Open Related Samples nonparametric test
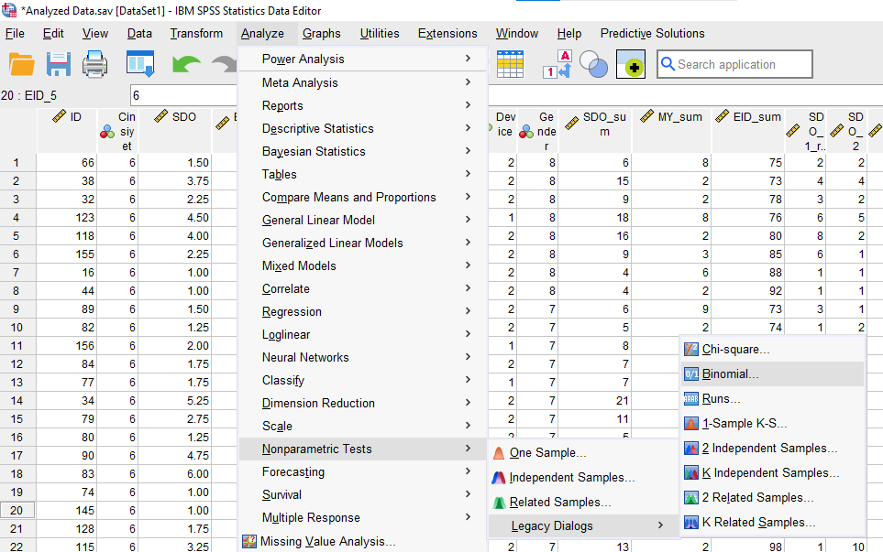The image size is (883, 552). 583,502
